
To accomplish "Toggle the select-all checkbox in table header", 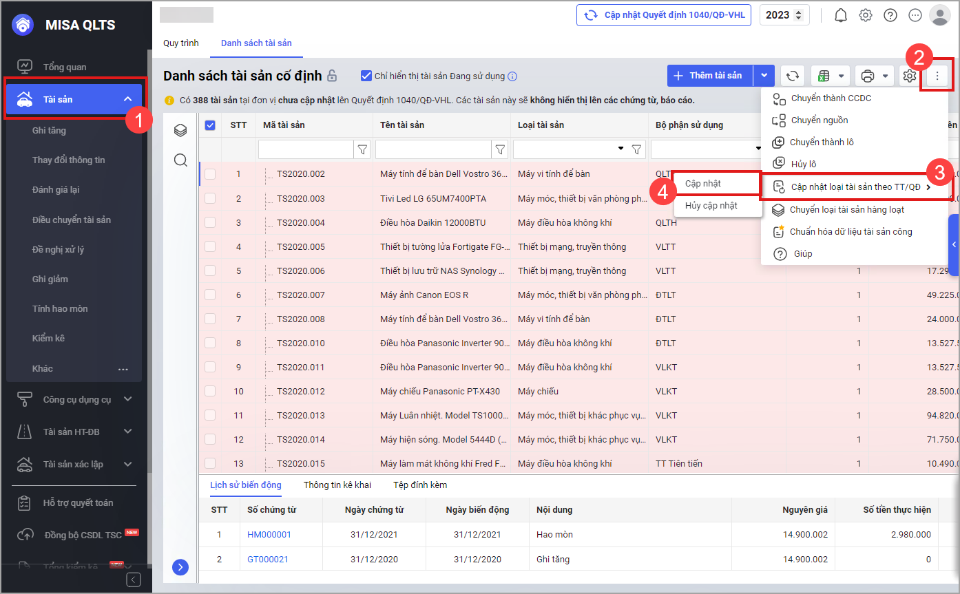I will click(211, 125).
